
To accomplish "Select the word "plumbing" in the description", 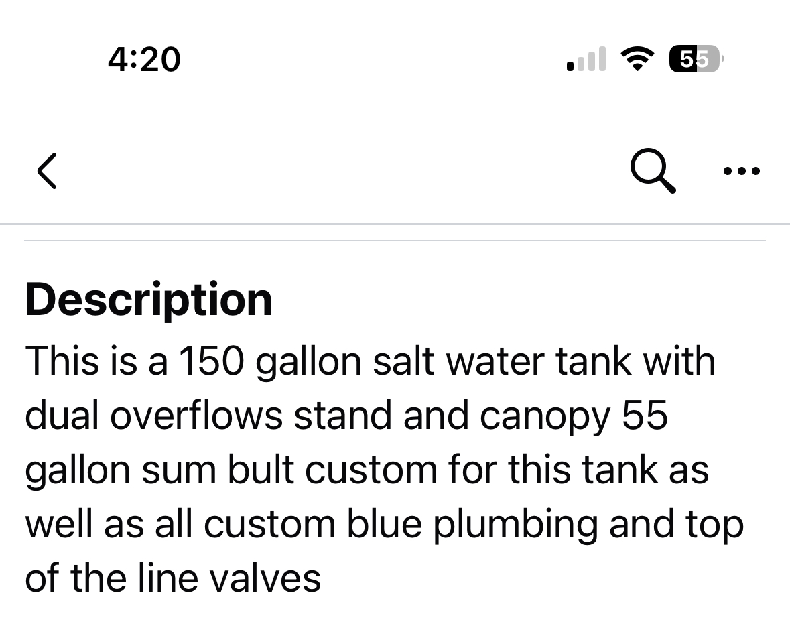I will click(x=515, y=525).
